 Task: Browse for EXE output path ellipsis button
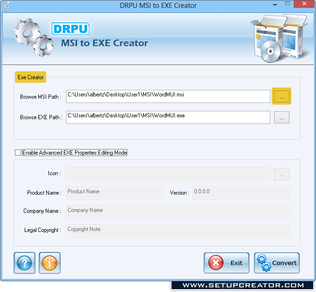point(282,117)
